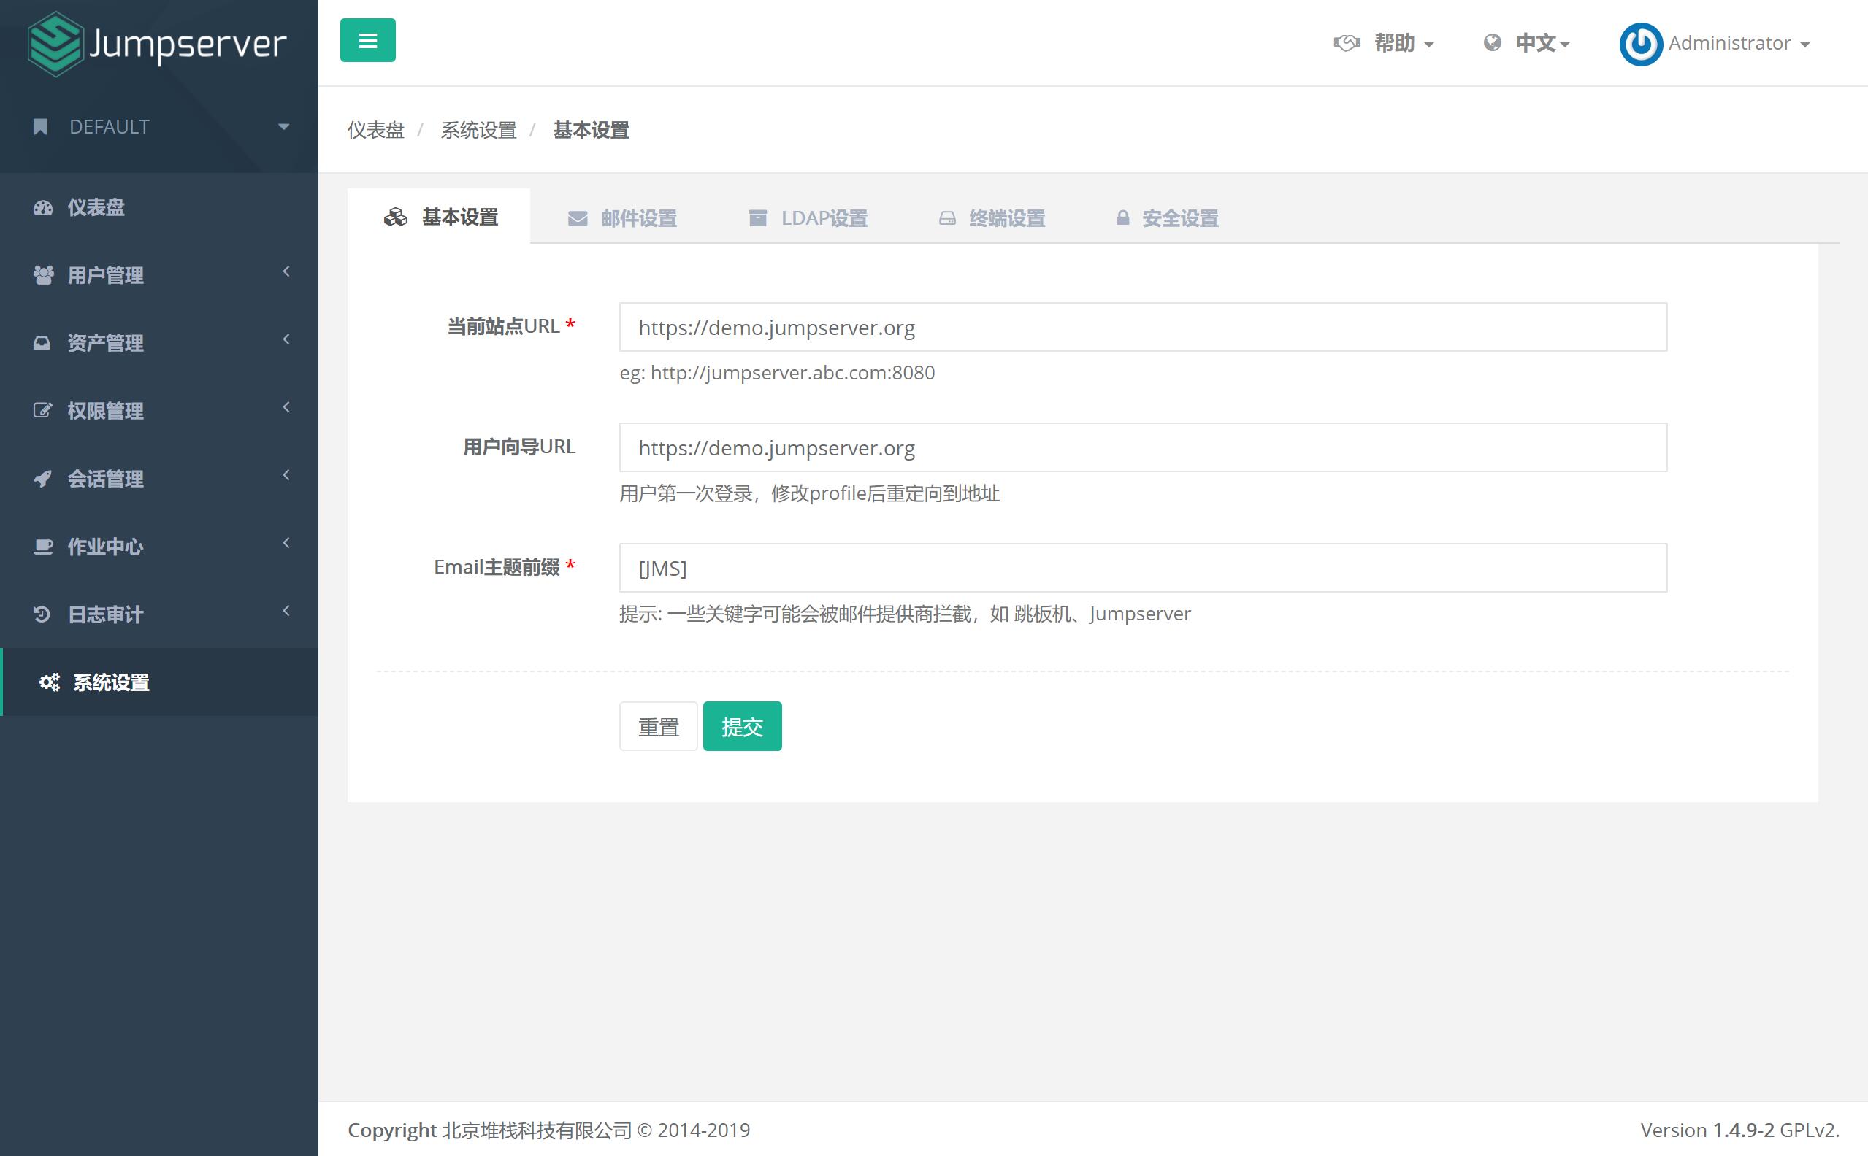Open 日志审计 sidebar menu label

[x=106, y=614]
